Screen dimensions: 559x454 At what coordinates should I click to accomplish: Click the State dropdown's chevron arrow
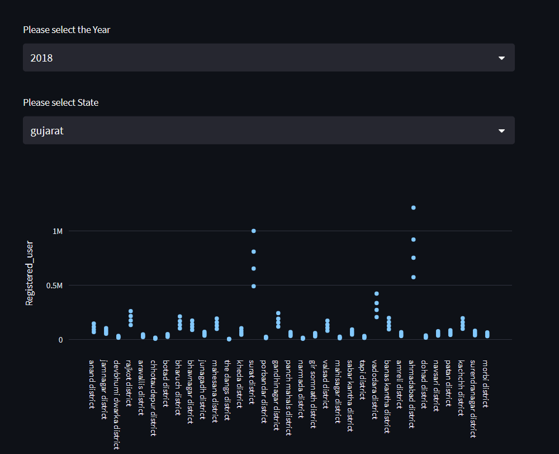(x=501, y=130)
